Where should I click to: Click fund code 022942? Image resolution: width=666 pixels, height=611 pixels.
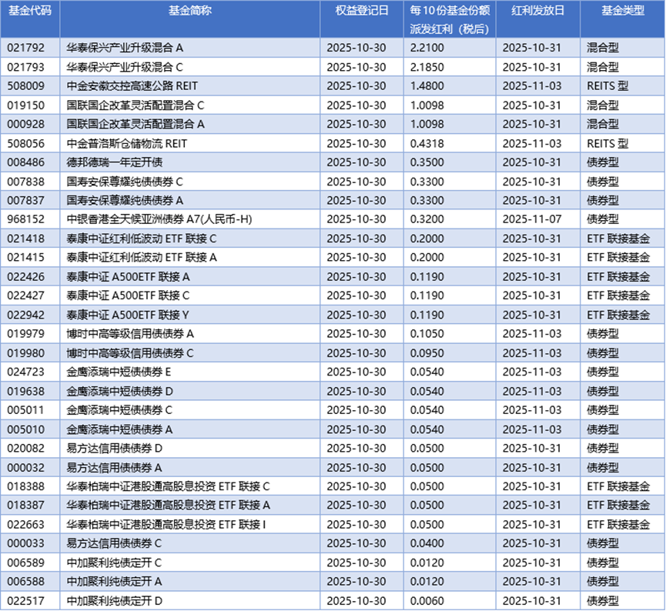26,315
